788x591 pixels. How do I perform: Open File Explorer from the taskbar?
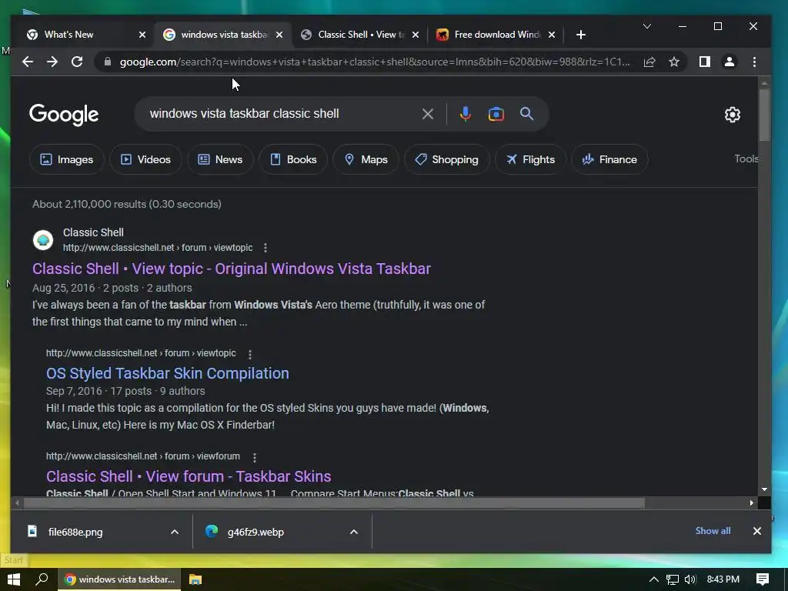[x=195, y=579]
